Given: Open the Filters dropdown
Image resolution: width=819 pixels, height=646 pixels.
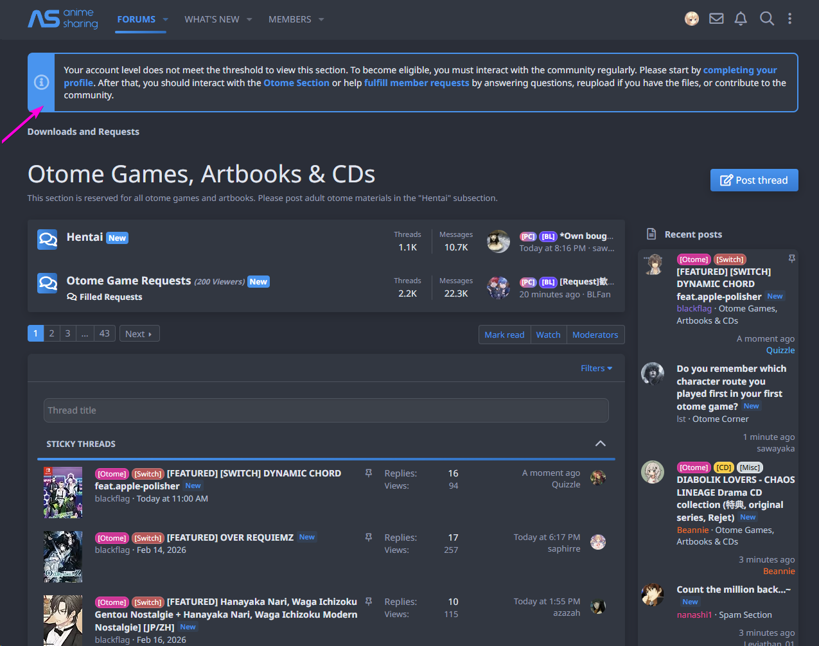Looking at the screenshot, I should click(597, 368).
